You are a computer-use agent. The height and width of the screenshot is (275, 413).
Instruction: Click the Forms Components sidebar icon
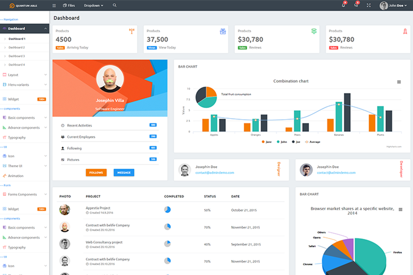[4, 194]
